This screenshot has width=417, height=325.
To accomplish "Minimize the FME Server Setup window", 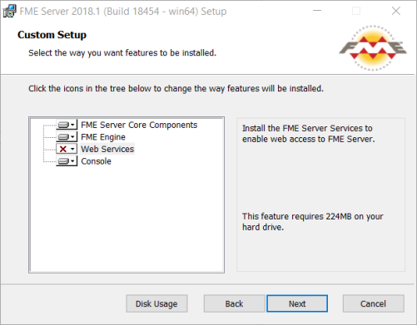I will [x=317, y=11].
